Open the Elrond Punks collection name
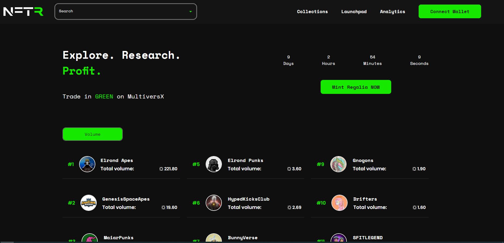This screenshot has width=504, height=243. click(246, 160)
